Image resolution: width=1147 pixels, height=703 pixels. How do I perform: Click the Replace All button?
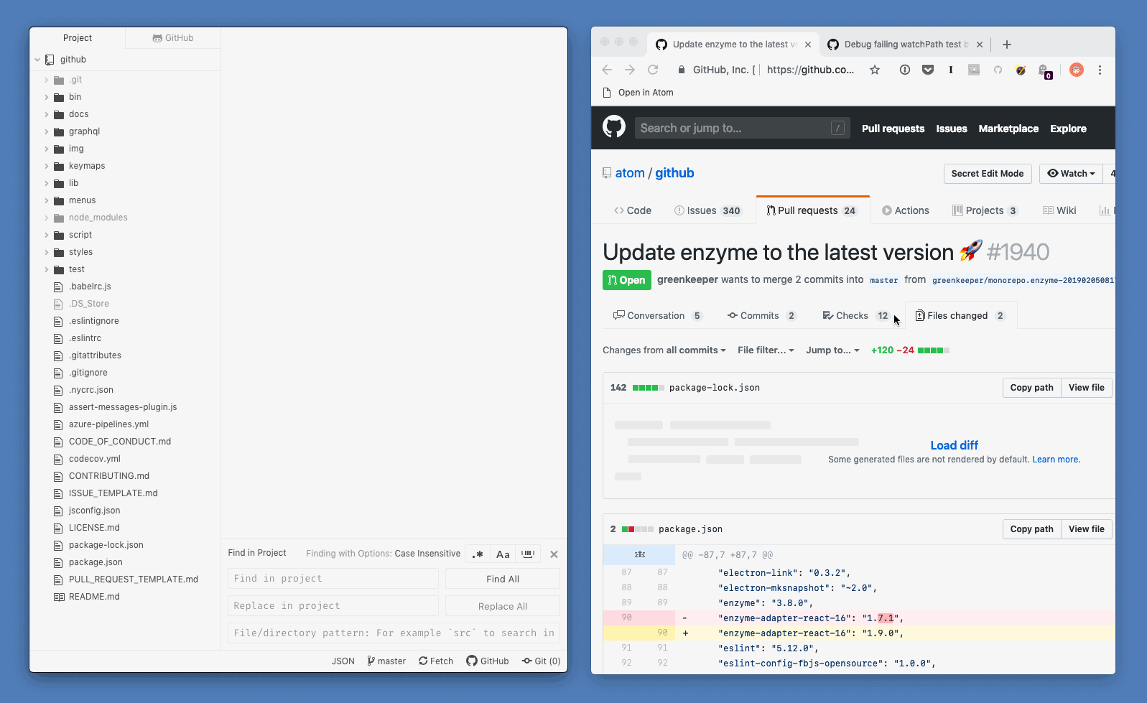tap(503, 606)
